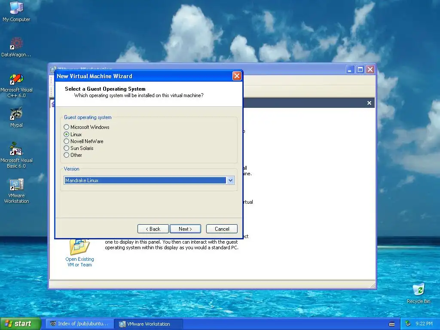Close the VMware Home tab panel
The width and height of the screenshot is (440, 330).
pos(369,103)
